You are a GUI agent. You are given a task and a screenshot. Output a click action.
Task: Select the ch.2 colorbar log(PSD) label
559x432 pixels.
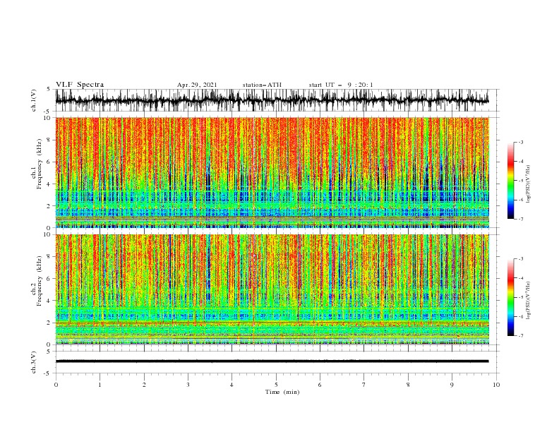[x=529, y=301]
